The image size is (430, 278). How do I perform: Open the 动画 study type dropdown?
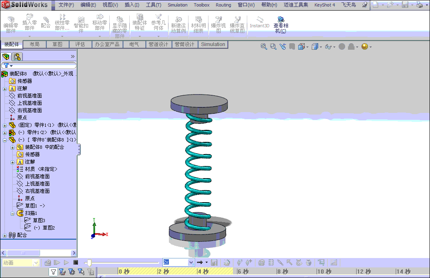(36, 263)
